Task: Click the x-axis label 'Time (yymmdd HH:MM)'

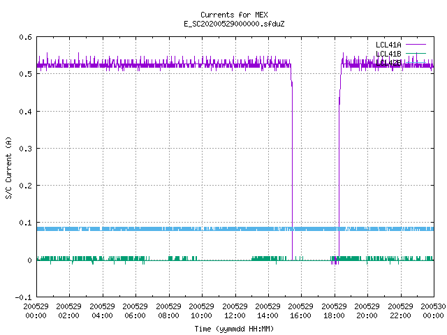Action: (234, 329)
